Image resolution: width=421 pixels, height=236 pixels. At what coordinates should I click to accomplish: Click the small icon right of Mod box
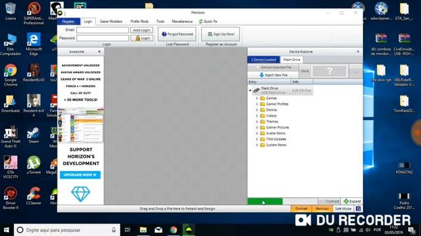point(356,71)
